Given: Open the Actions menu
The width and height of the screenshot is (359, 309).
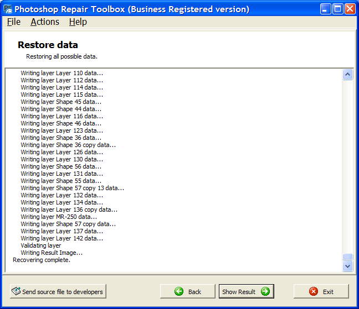Looking at the screenshot, I should click(x=45, y=22).
